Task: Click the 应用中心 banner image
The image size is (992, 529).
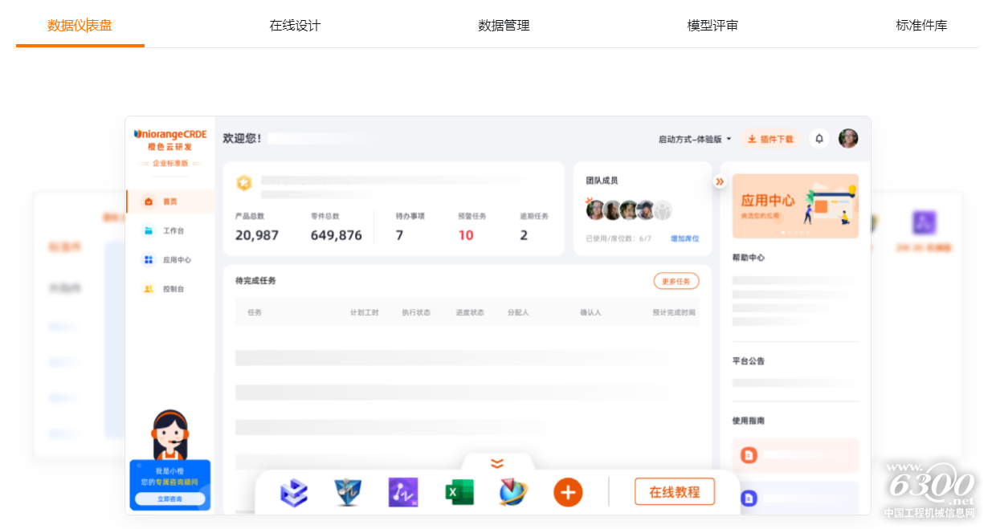Action: (795, 205)
